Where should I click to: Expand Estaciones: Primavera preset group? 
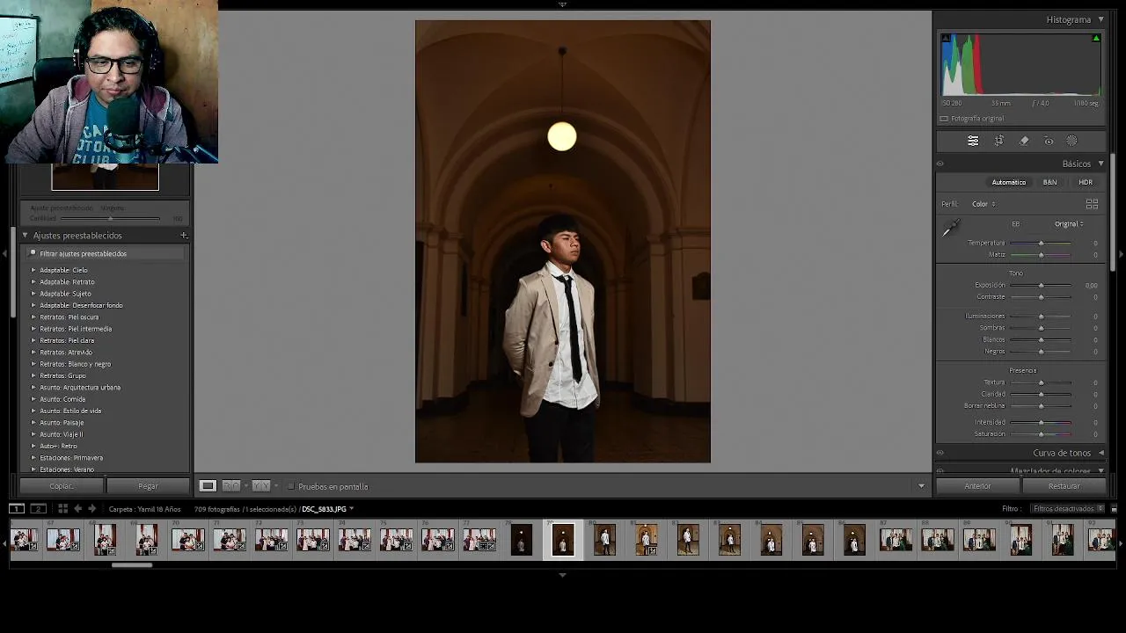coord(33,457)
